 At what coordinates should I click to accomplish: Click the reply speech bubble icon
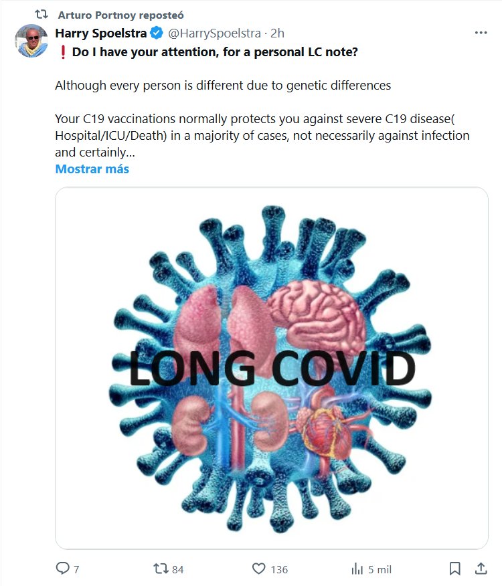click(63, 569)
